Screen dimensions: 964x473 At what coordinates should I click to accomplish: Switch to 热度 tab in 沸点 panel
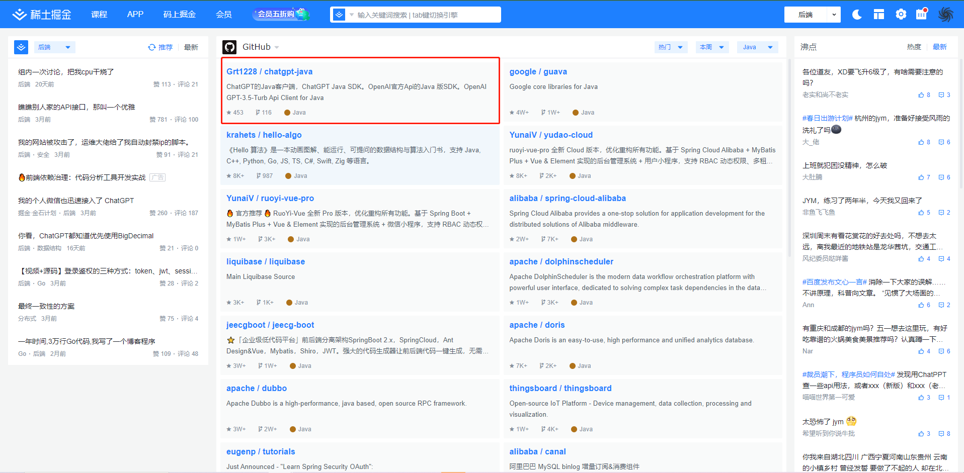click(914, 47)
